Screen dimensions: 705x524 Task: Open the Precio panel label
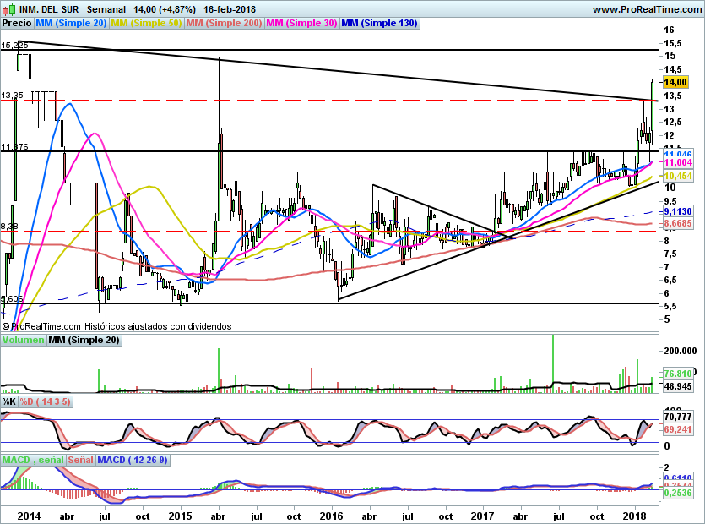point(17,24)
